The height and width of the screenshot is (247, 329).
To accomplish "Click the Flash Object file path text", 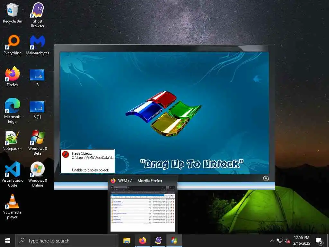I will click(x=93, y=158).
